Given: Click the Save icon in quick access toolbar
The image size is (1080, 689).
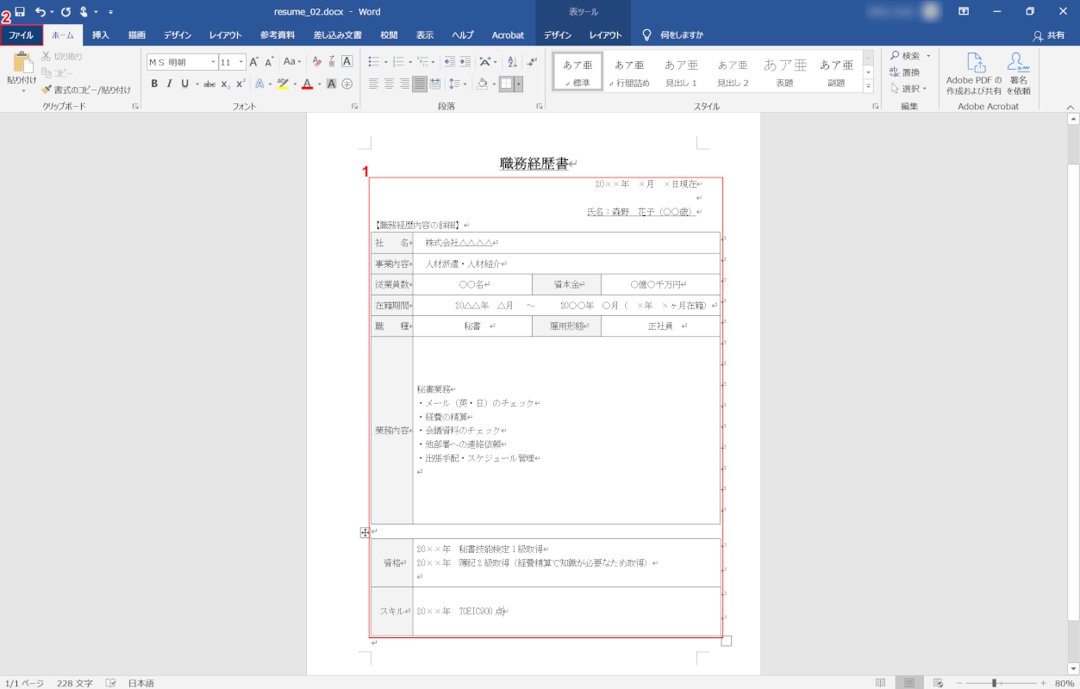Looking at the screenshot, I should [19, 11].
